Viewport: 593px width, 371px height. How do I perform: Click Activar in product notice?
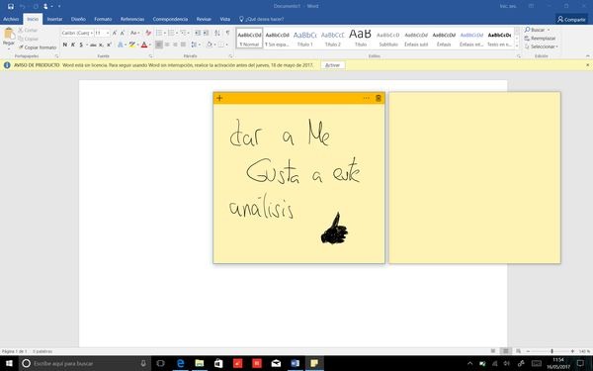pos(333,65)
